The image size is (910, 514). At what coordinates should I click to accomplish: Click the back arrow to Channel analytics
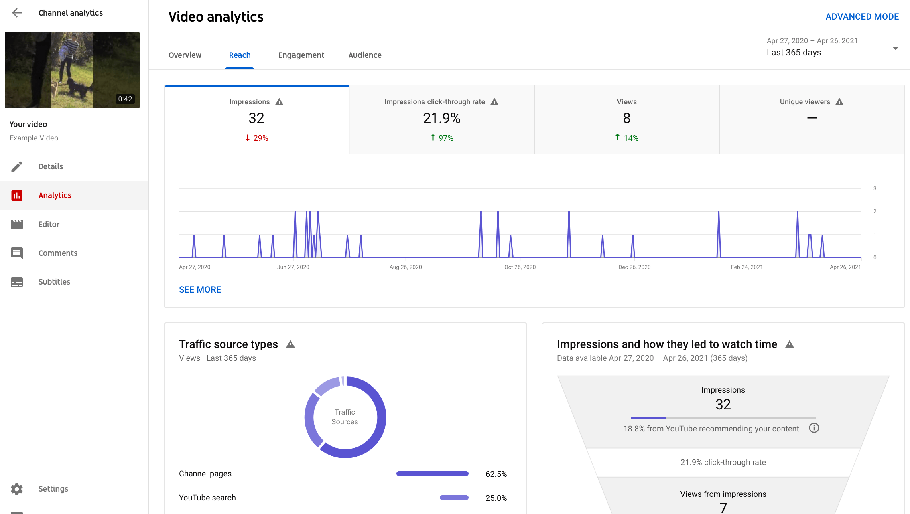tap(17, 13)
